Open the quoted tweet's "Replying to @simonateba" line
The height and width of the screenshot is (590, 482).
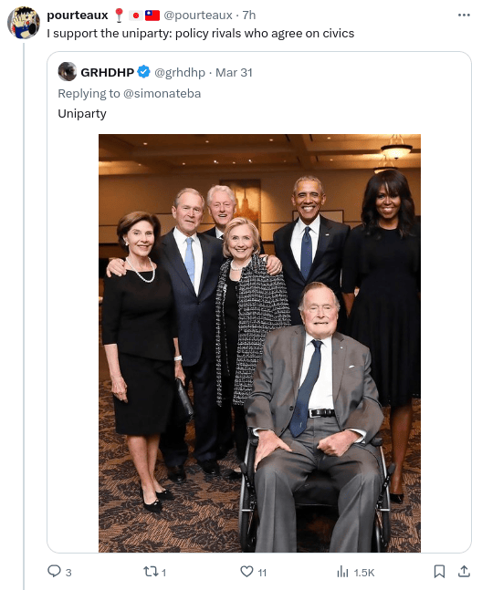point(129,93)
